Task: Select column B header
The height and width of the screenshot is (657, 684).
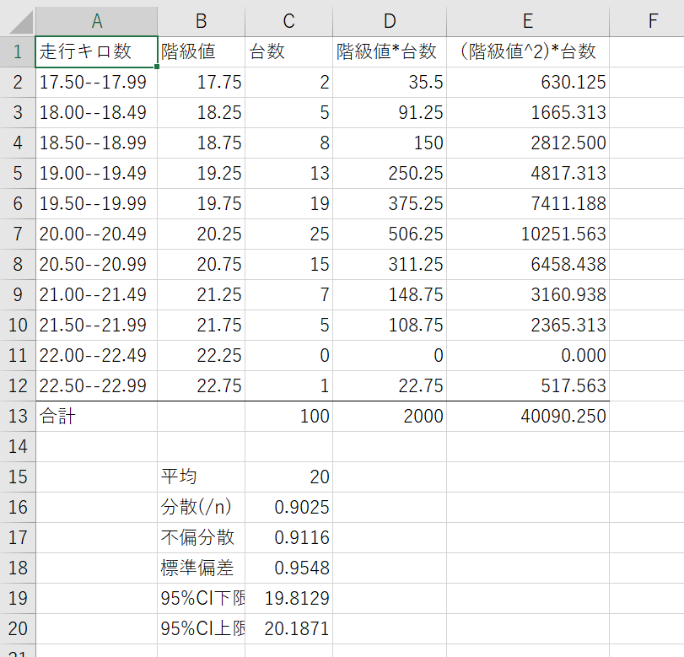Action: tap(201, 21)
